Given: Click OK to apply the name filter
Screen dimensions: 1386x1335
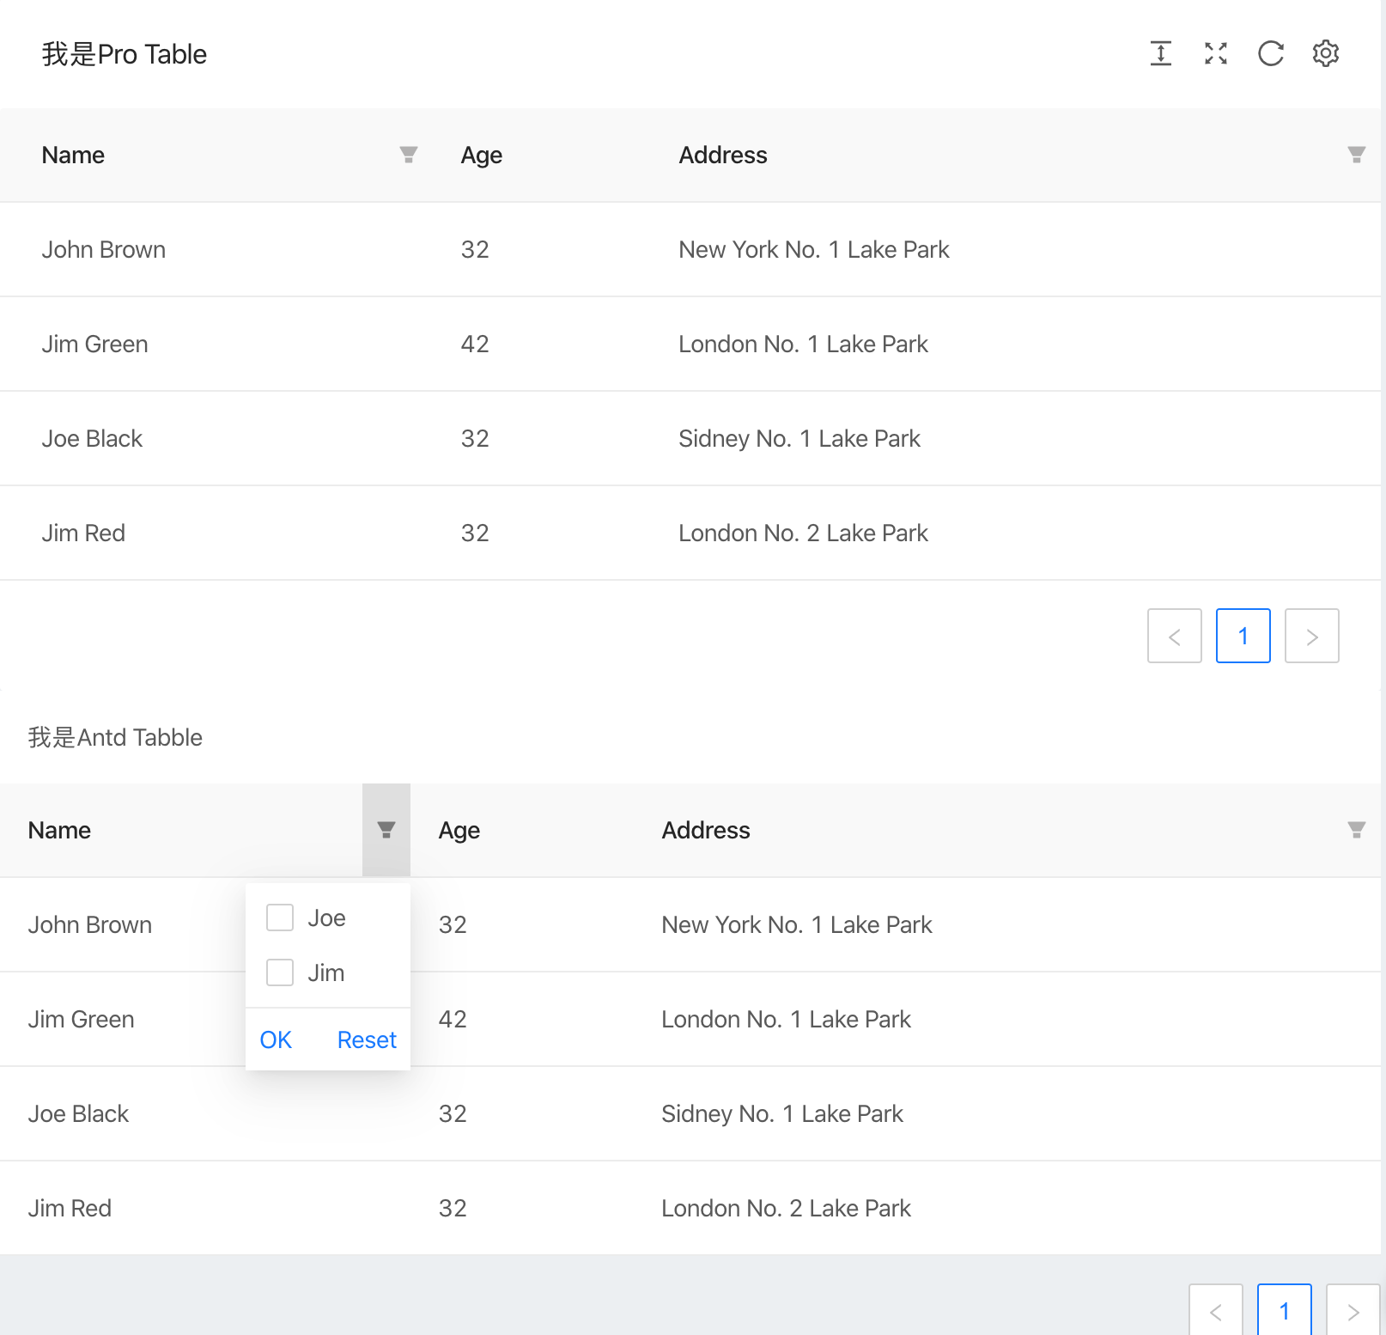Looking at the screenshot, I should coord(275,1039).
